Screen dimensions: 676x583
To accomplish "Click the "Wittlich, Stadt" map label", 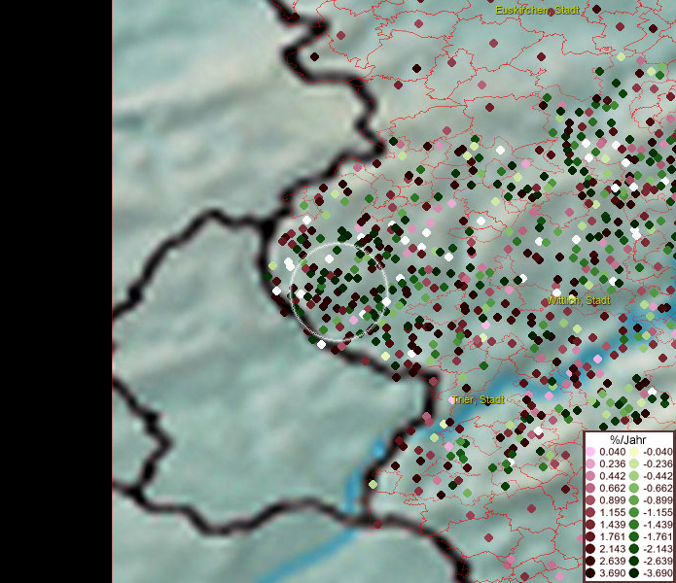I will 579,300.
